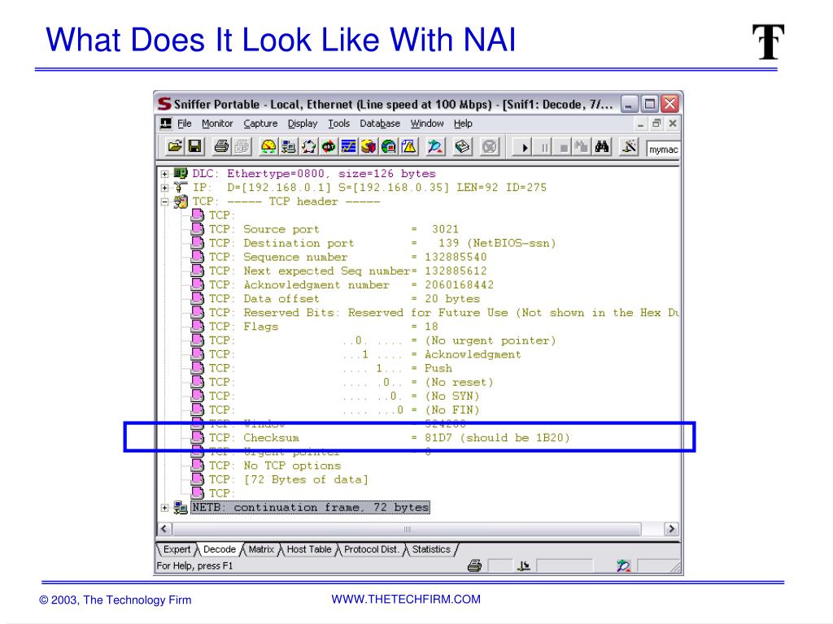Expand the DLC Ethertype node
Screen dimensions: 833x624
click(x=164, y=174)
